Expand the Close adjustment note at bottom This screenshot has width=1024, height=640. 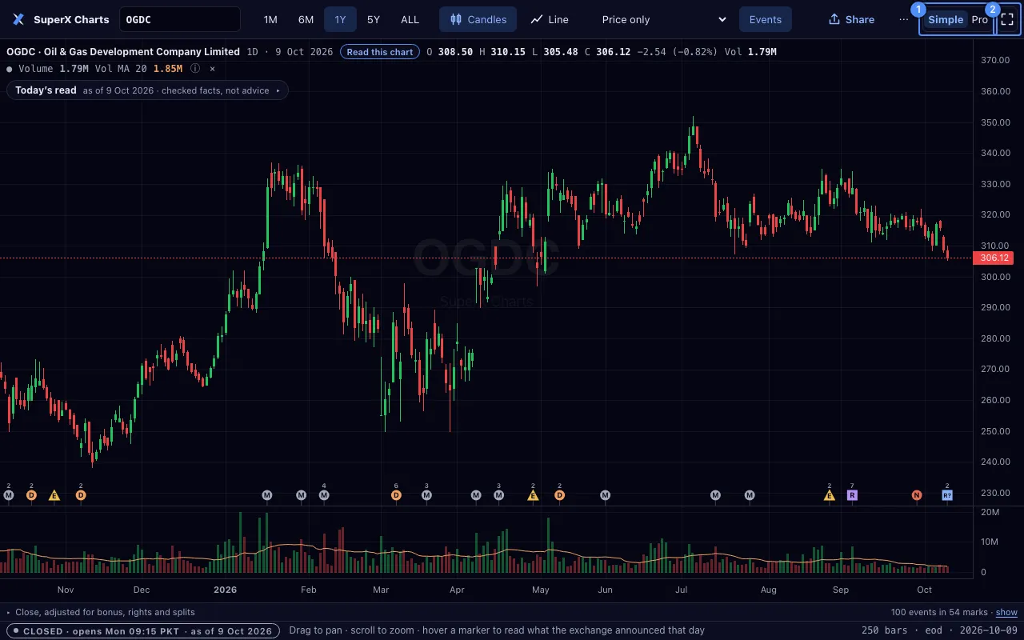pos(101,612)
